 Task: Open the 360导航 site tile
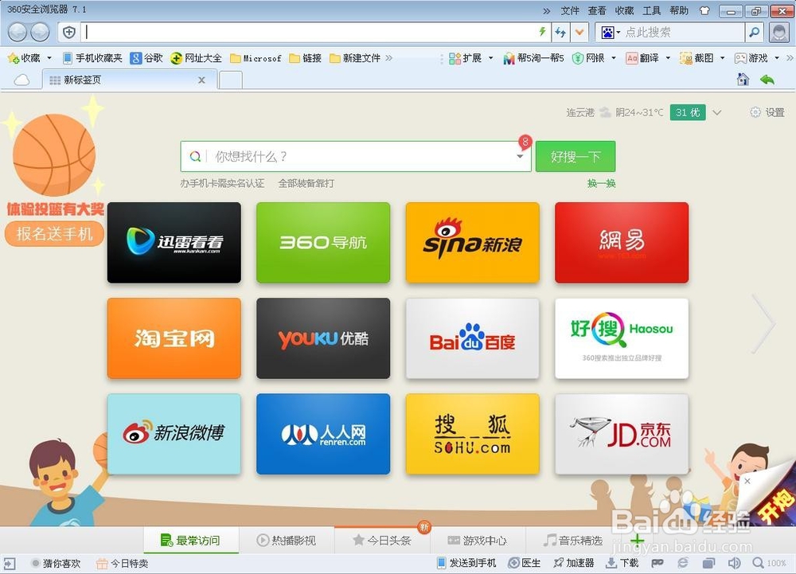(323, 243)
